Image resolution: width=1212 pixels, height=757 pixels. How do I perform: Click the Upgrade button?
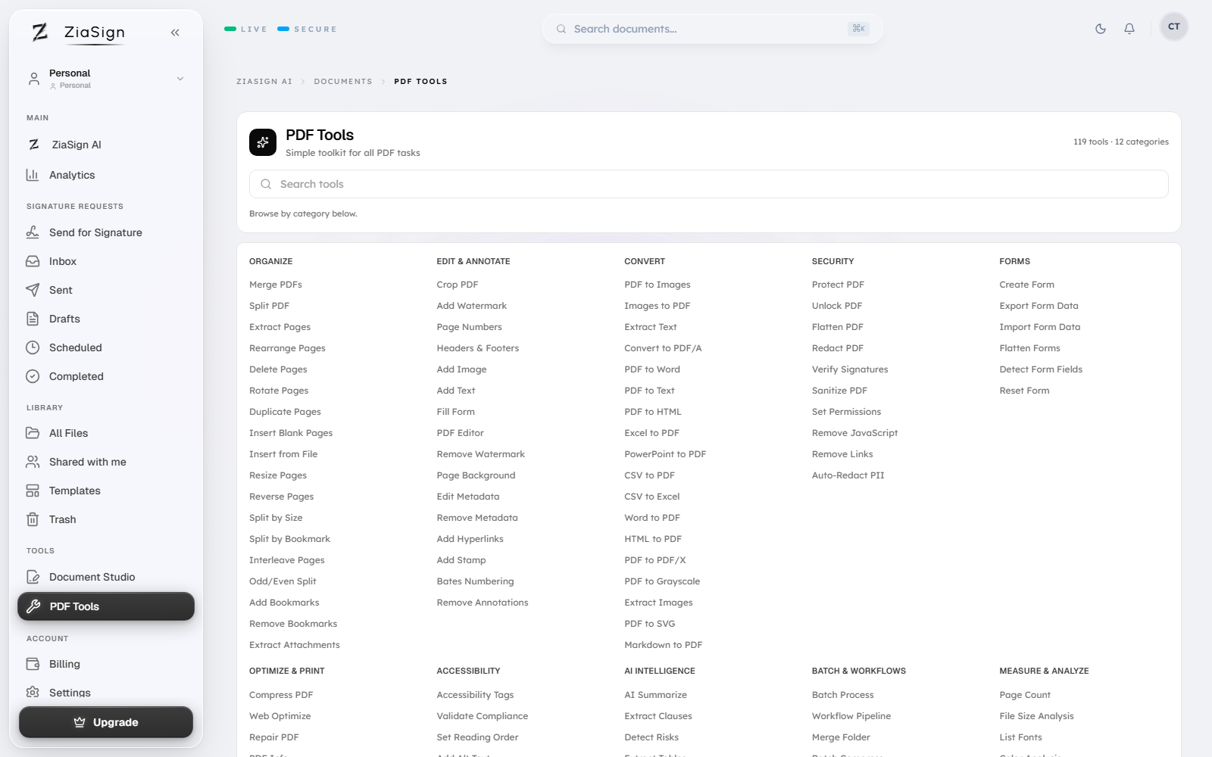106,722
